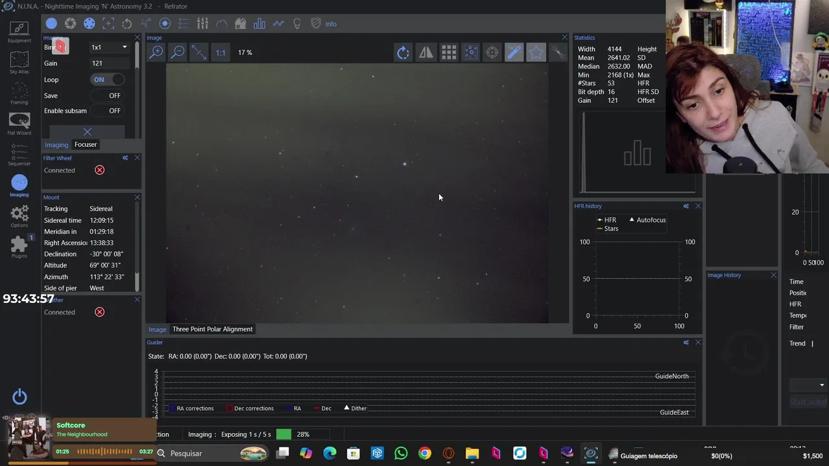Viewport: 829px width, 466px height.
Task: Open the Equipment section in sidebar
Action: click(x=19, y=31)
